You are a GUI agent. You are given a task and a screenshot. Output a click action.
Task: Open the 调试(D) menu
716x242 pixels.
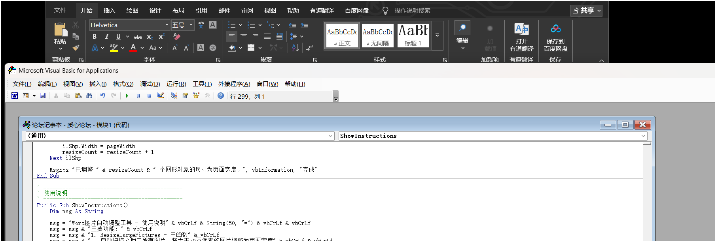(150, 84)
